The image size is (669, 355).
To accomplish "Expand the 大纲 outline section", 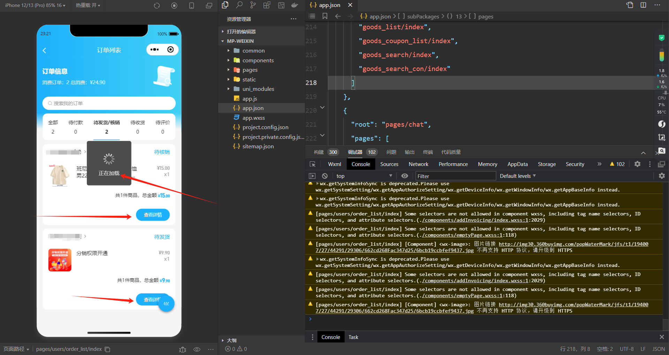I will (x=223, y=340).
